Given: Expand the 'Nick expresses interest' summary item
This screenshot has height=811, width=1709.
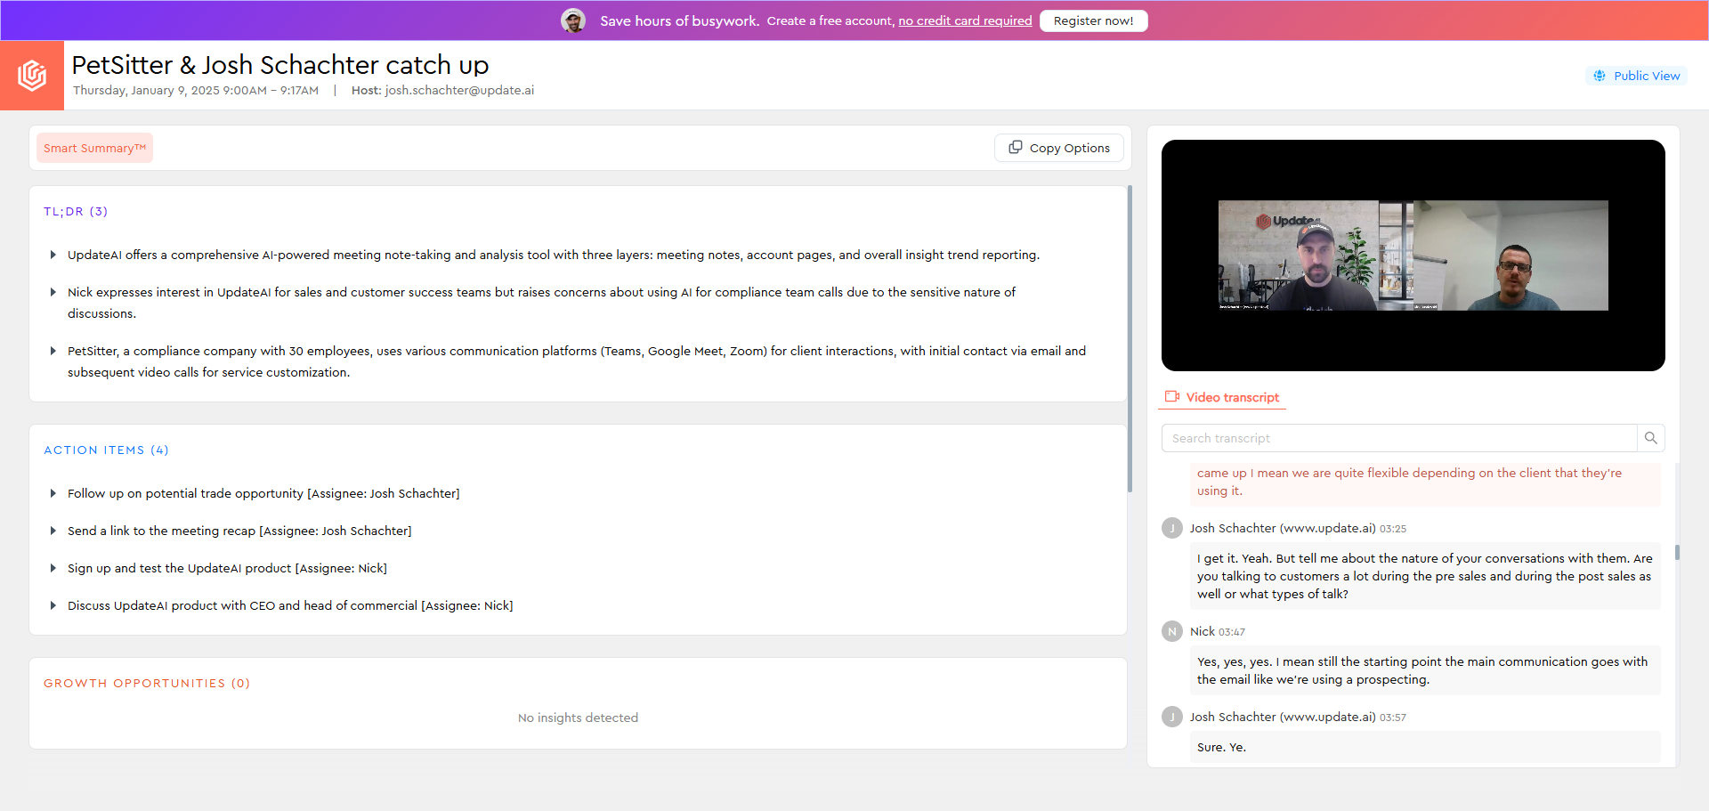Looking at the screenshot, I should coord(53,293).
